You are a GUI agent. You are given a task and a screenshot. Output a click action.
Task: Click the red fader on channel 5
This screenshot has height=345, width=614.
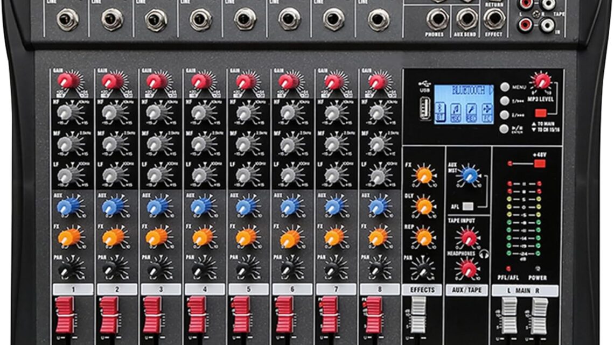point(240,314)
